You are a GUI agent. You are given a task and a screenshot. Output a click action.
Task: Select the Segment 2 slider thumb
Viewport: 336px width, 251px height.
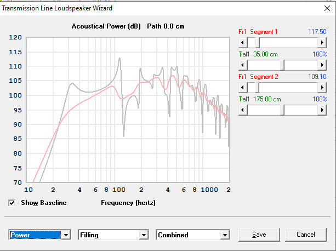[254, 88]
